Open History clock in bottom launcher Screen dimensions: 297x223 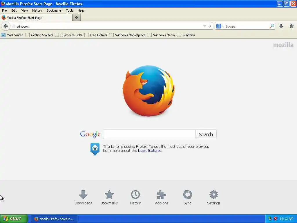tap(135, 197)
